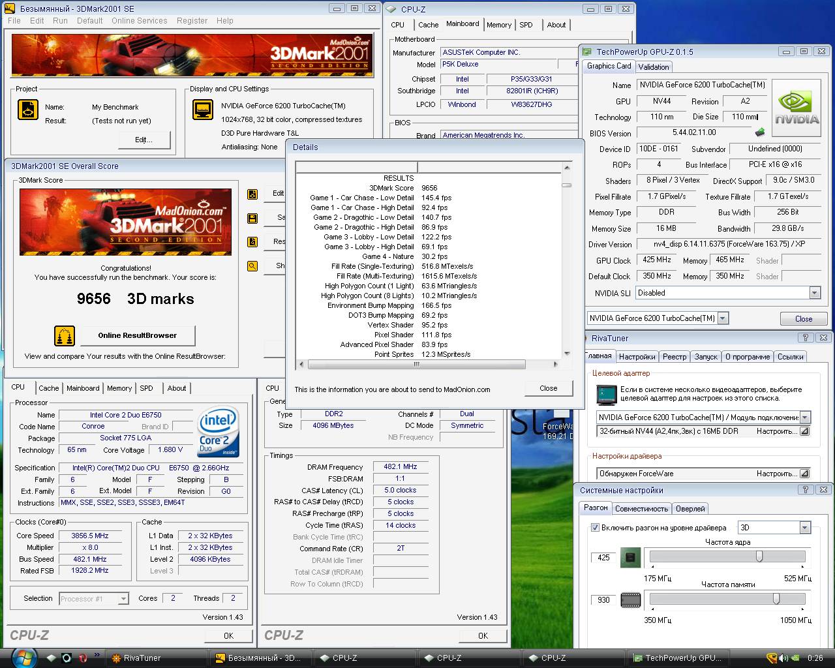The width and height of the screenshot is (835, 668).
Task: Click Online ResultBrowser button
Action: pos(138,335)
